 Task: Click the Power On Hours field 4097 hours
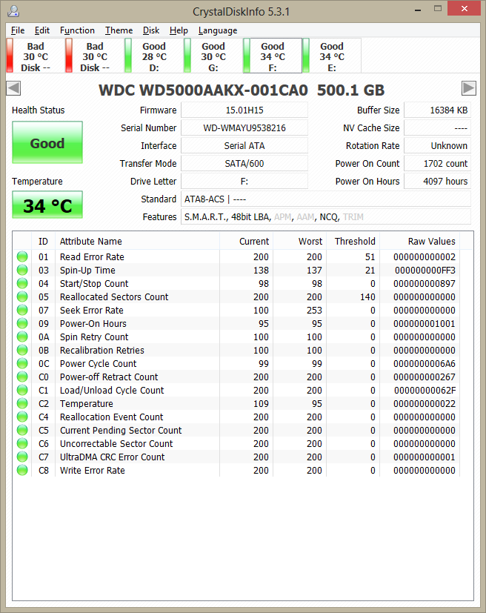437,182
